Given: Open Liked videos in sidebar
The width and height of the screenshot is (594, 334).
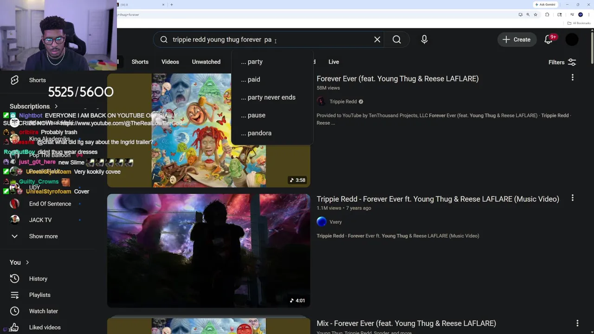Looking at the screenshot, I should pyautogui.click(x=45, y=328).
